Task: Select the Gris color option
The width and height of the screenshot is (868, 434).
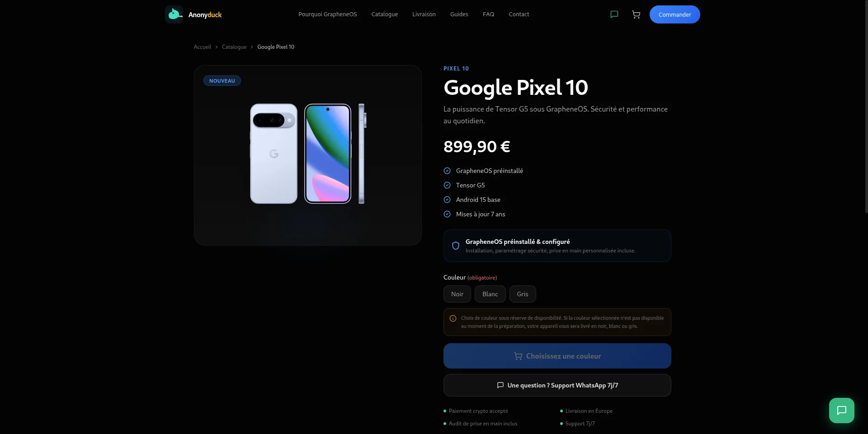Action: [523, 294]
